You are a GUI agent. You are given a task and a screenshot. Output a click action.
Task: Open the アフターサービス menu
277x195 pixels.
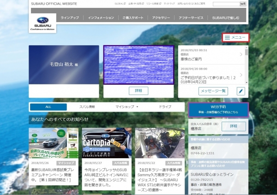tap(191, 18)
